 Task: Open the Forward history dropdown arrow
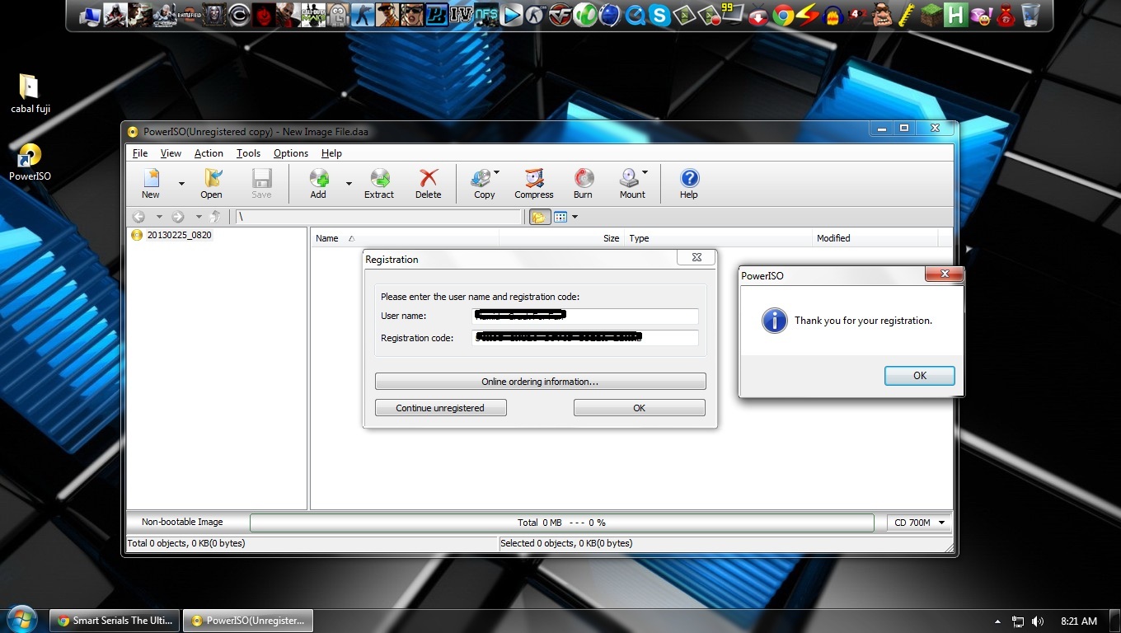(x=199, y=217)
